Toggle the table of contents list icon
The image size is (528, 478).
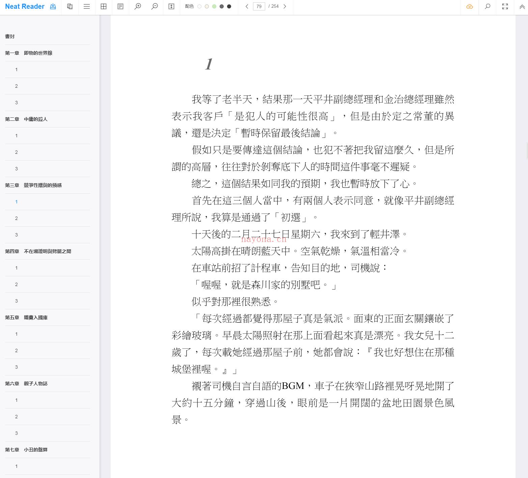click(x=87, y=6)
